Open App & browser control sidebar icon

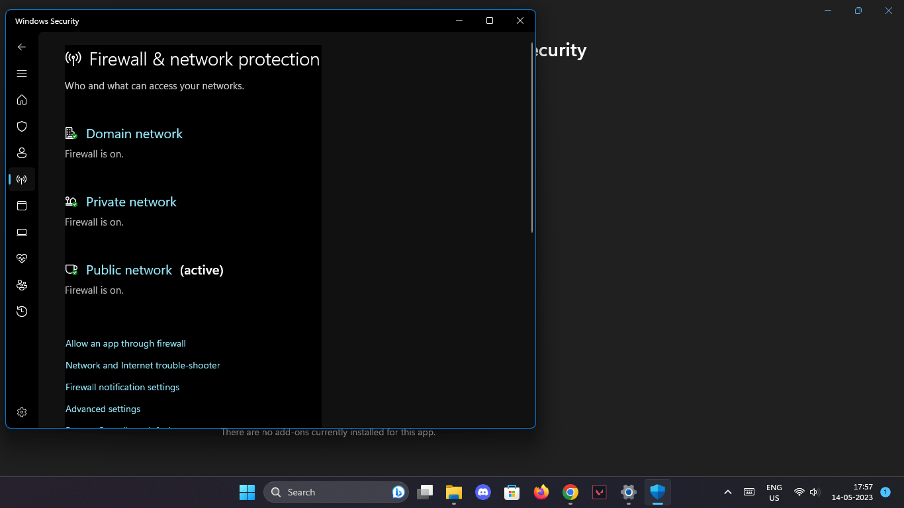click(22, 206)
